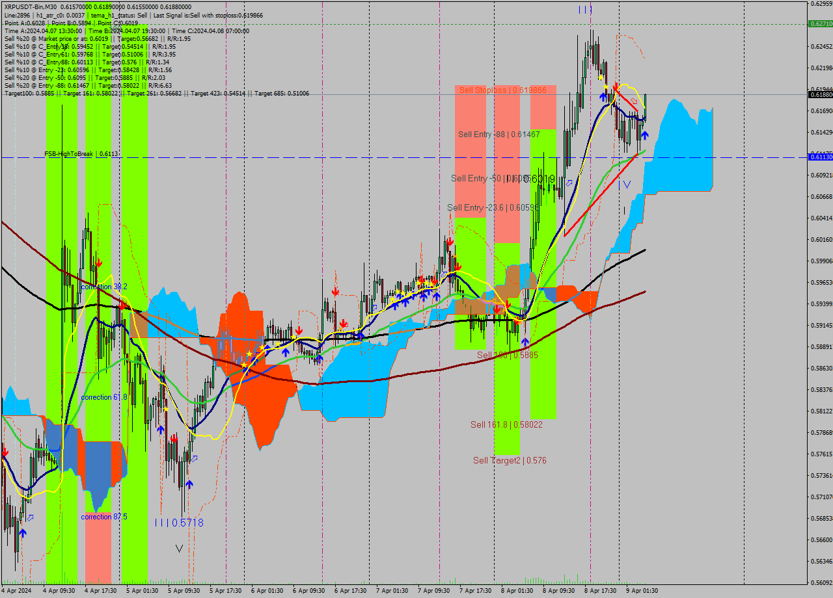This screenshot has width=833, height=598.
Task: Click the '9 Apr 01:30' time label
Action: pyautogui.click(x=642, y=591)
